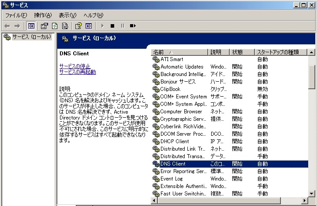317x206 pixels.
Task: Click the Restart Service toolbar icon
Action: 133,26
